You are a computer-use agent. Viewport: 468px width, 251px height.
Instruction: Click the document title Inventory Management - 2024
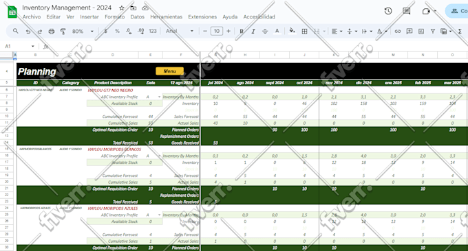click(67, 8)
